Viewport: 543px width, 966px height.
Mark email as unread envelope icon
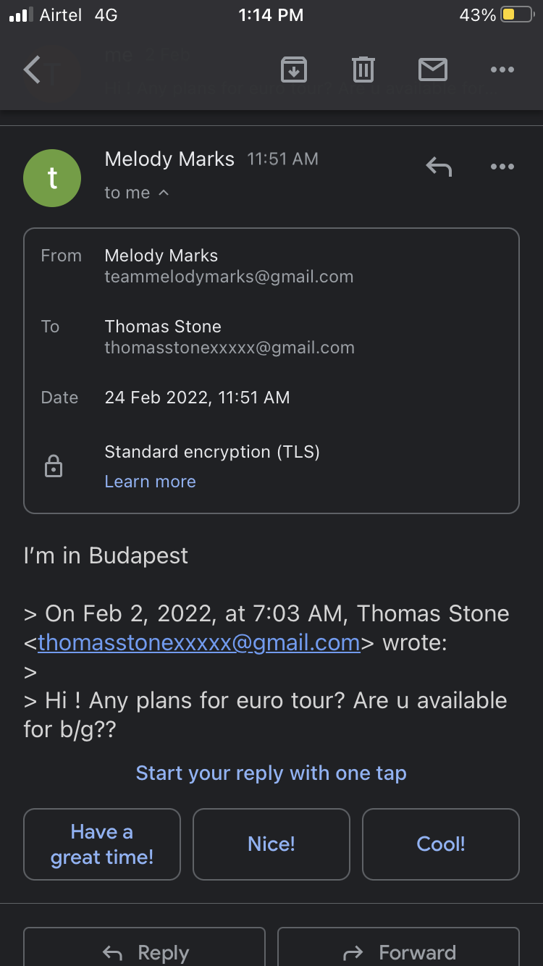pos(433,70)
